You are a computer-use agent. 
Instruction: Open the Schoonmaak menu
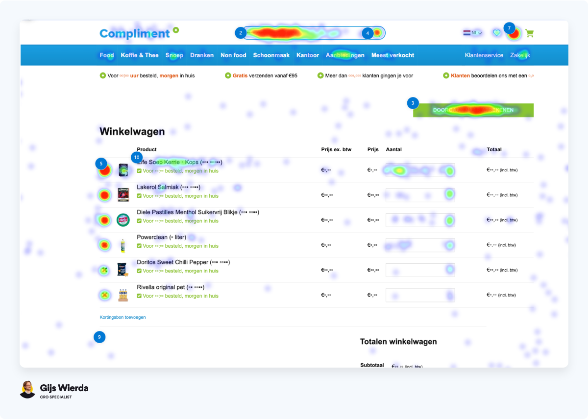click(x=271, y=55)
